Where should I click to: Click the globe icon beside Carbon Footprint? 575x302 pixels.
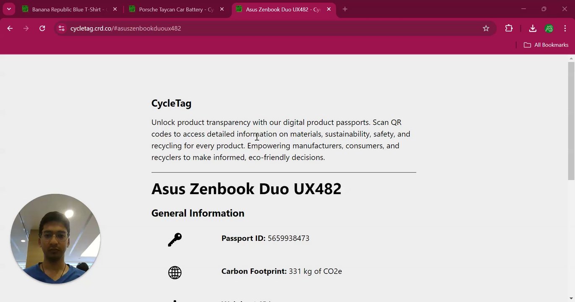coord(175,273)
